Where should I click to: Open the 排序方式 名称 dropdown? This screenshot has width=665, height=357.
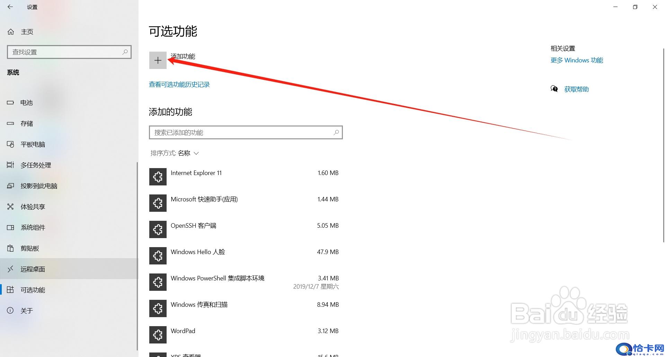(175, 153)
